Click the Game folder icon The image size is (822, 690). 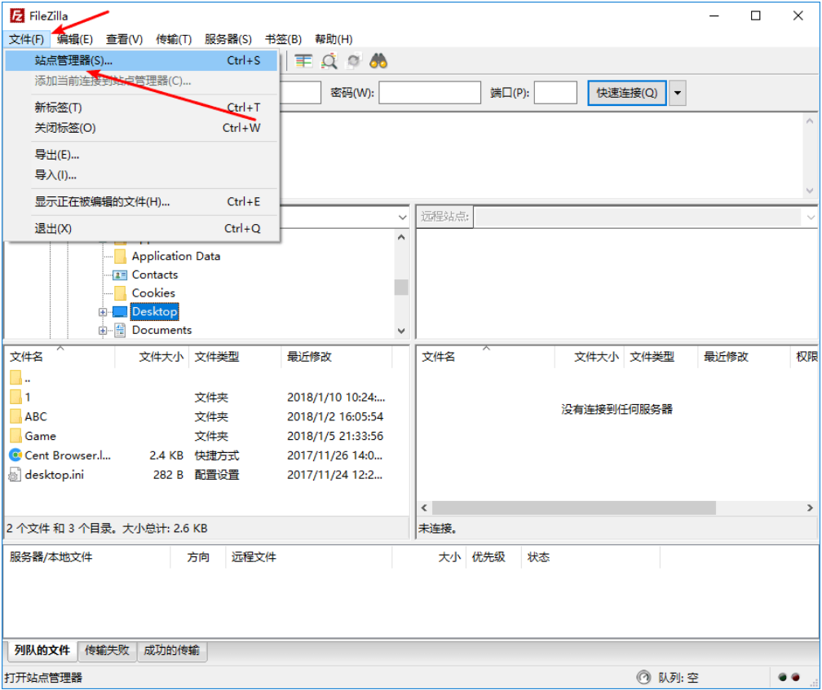[15, 436]
